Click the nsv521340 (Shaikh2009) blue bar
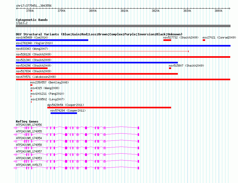The image size is (238, 183). point(97,63)
